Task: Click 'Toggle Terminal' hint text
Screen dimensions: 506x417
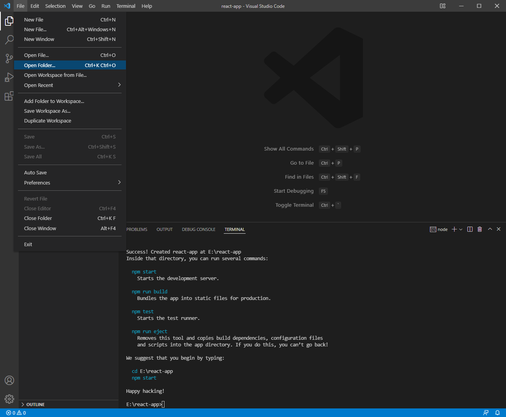Action: pos(294,205)
